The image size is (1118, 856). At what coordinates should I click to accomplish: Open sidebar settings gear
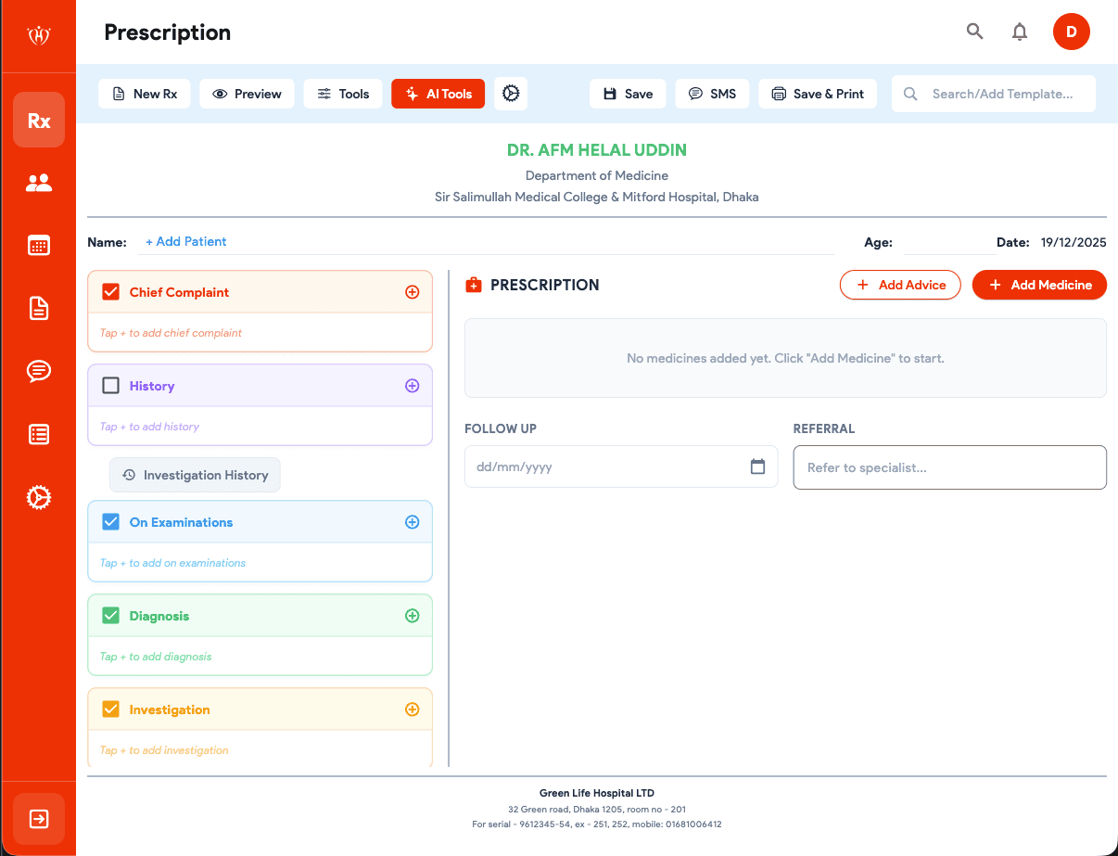38,497
